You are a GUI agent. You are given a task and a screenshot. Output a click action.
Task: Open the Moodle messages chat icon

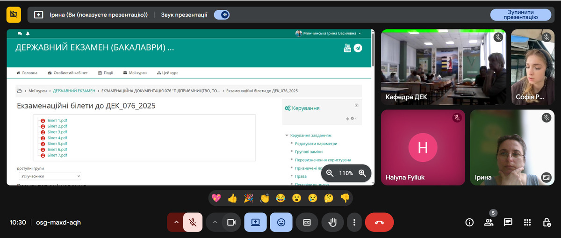coord(20,34)
